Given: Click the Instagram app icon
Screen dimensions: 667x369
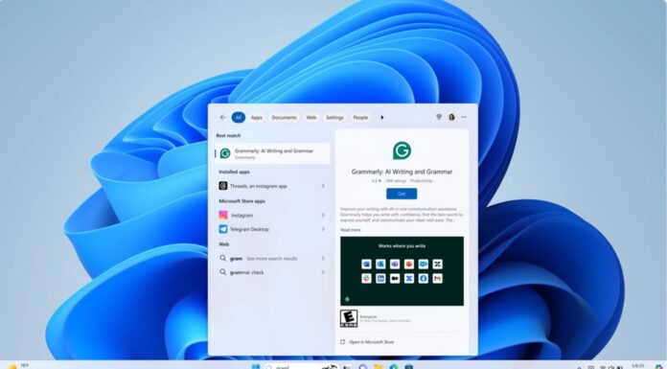Looking at the screenshot, I should click(x=223, y=215).
